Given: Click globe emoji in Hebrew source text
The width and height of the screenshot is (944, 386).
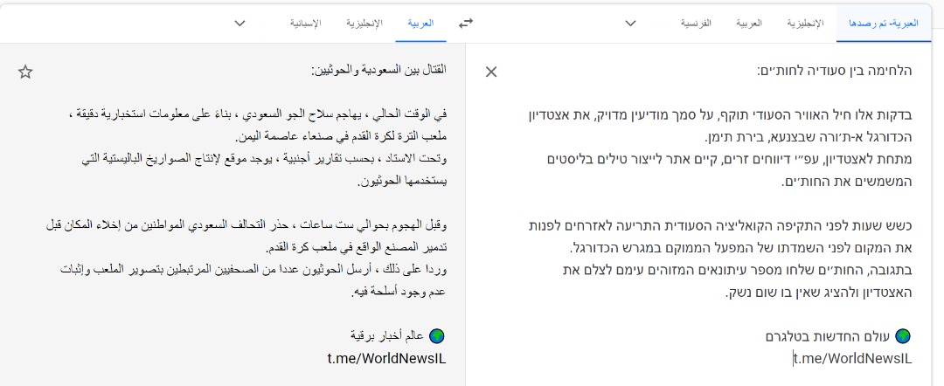Looking at the screenshot, I should 903,335.
